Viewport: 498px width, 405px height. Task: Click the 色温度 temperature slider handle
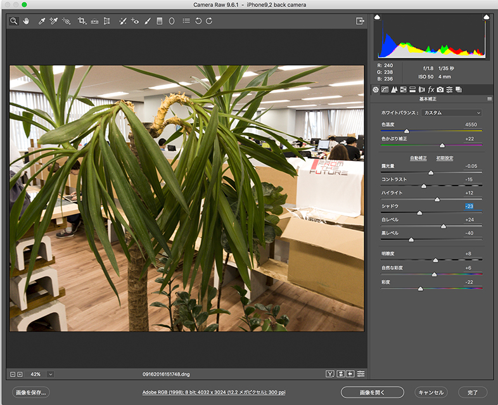click(407, 131)
